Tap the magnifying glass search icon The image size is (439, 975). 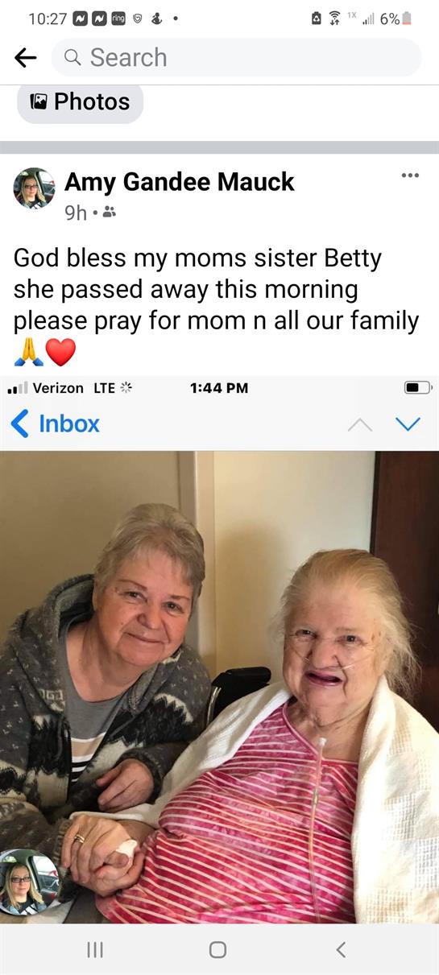(x=72, y=57)
